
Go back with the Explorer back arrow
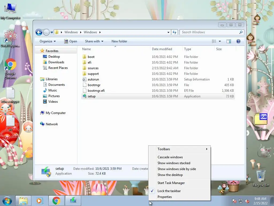[x=39, y=32]
